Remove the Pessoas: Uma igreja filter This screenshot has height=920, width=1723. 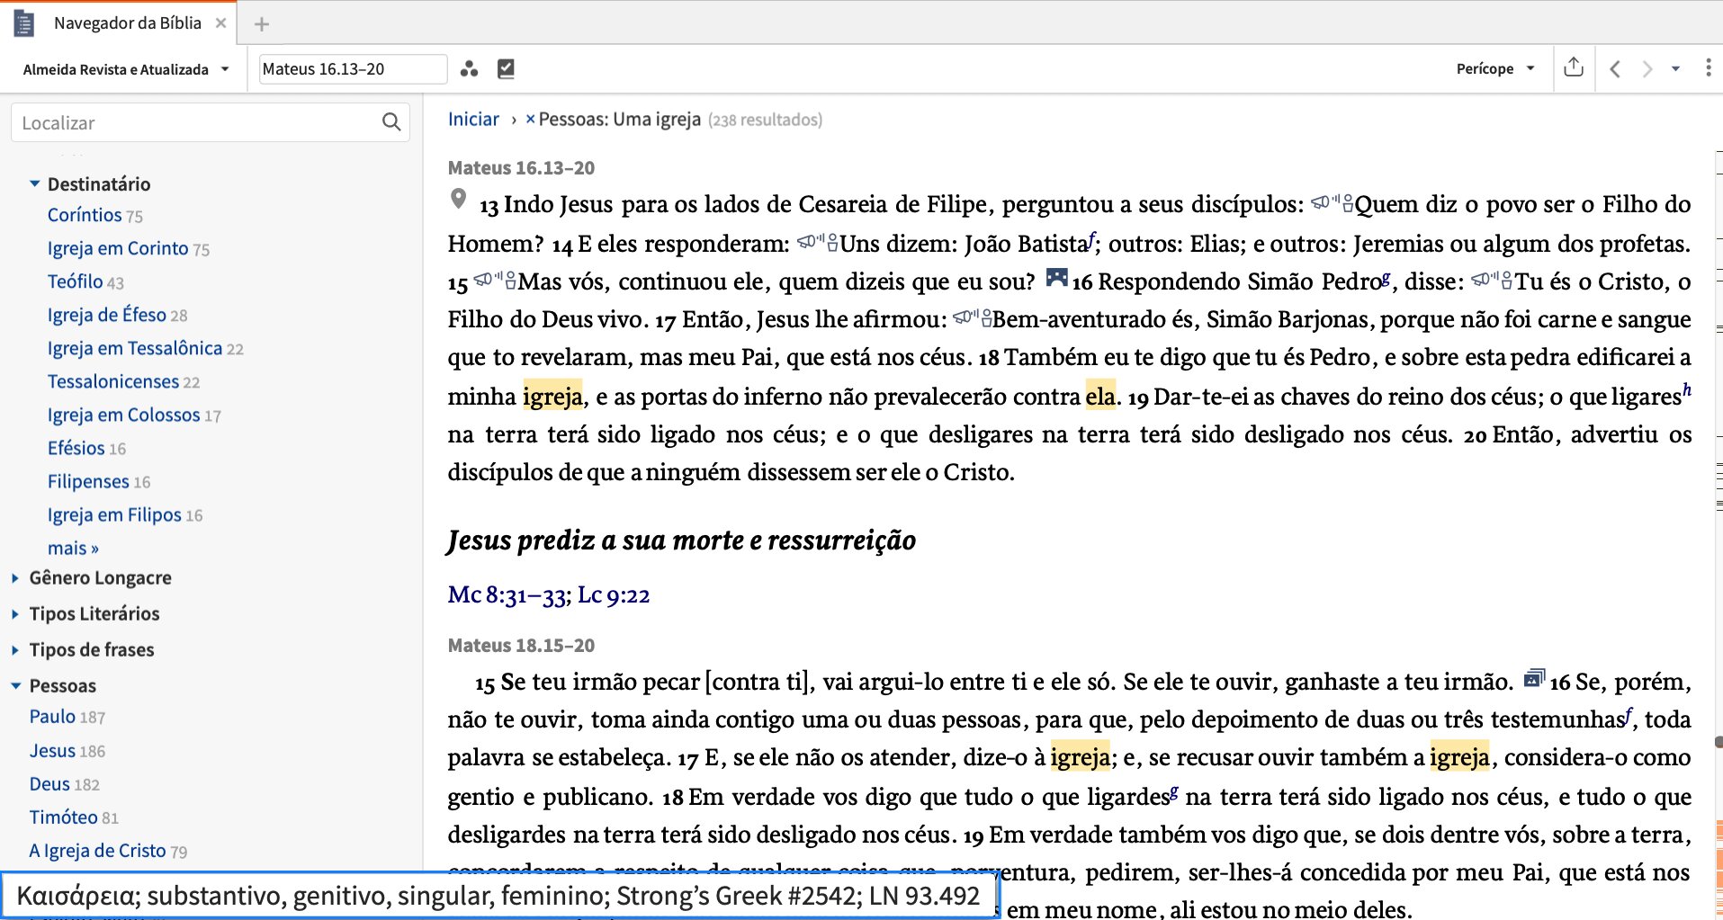(x=530, y=120)
